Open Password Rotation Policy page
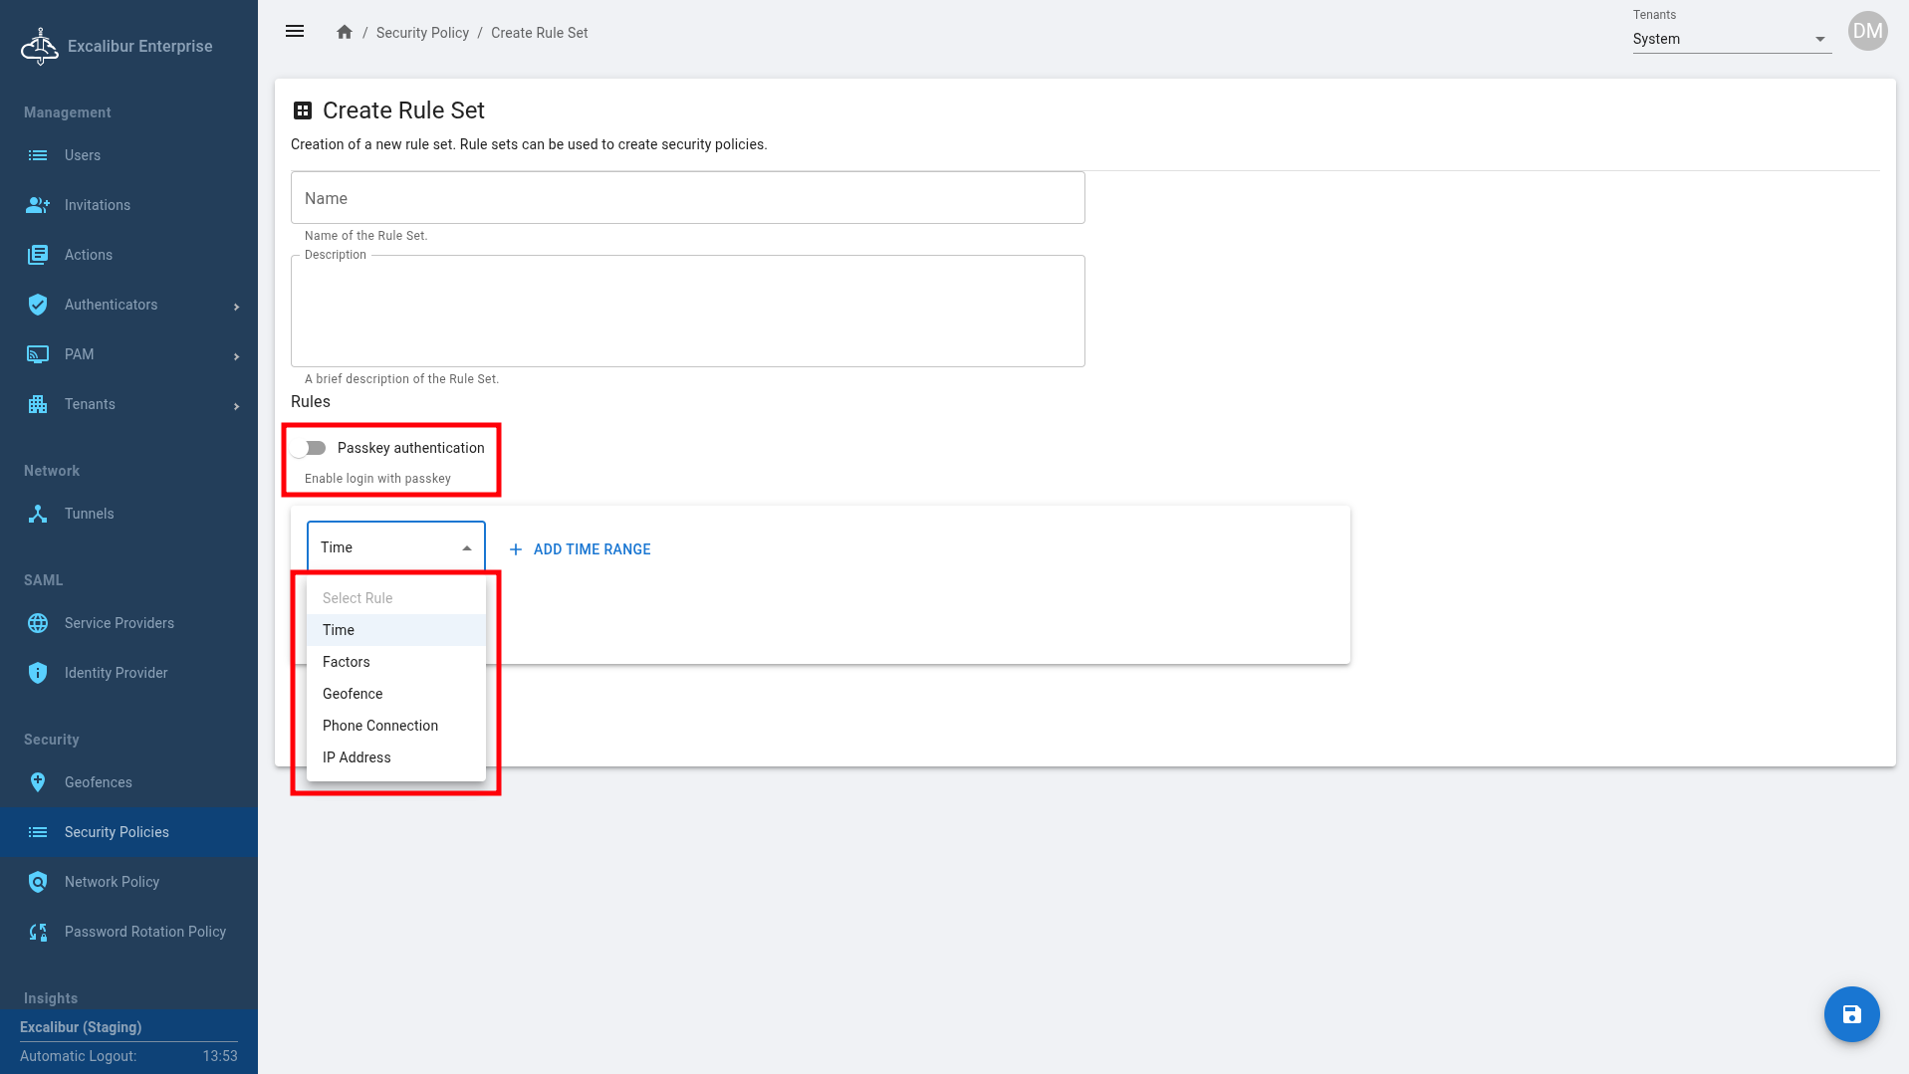The image size is (1909, 1074). click(x=144, y=932)
